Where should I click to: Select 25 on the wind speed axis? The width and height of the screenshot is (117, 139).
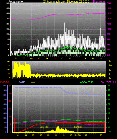8,29
